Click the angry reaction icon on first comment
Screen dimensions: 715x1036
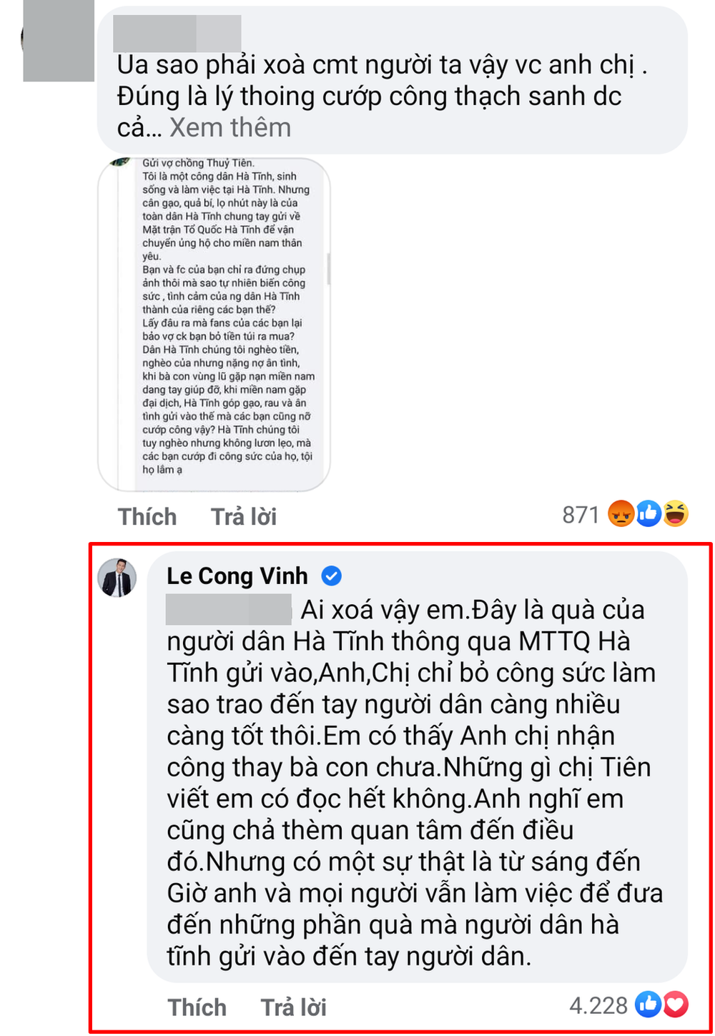[621, 514]
